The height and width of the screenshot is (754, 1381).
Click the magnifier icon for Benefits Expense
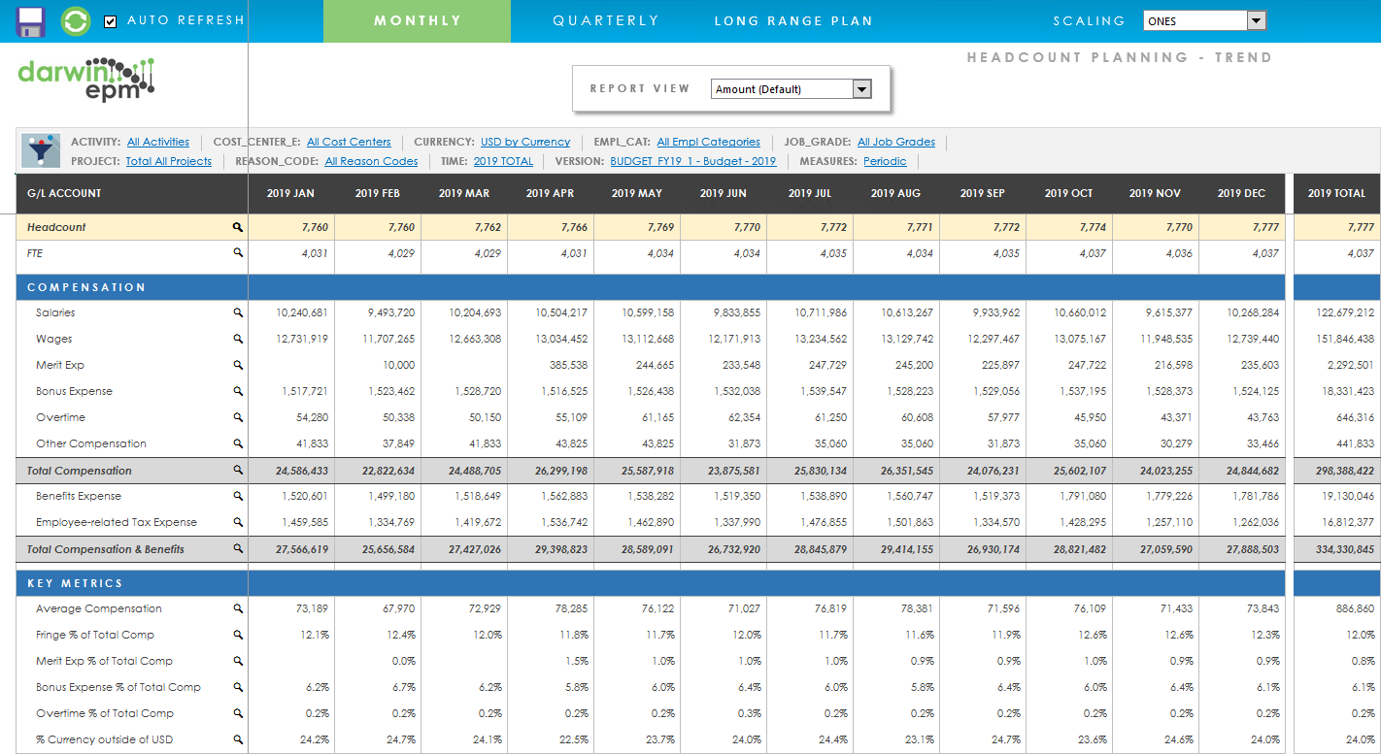[x=237, y=497]
